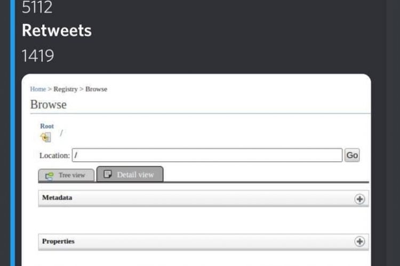Switch to the Tree view tab
Screen dimensions: 400x266
(x=66, y=175)
